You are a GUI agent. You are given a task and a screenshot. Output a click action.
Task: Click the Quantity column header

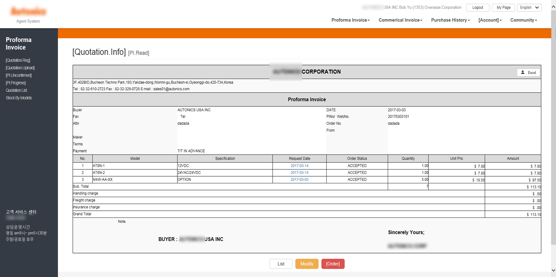coord(408,159)
